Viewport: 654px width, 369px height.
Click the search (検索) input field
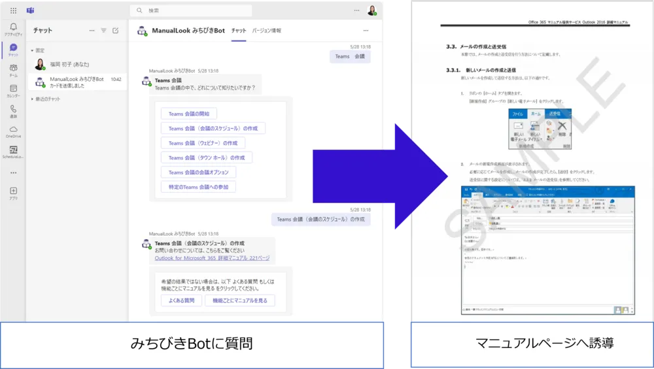[190, 10]
